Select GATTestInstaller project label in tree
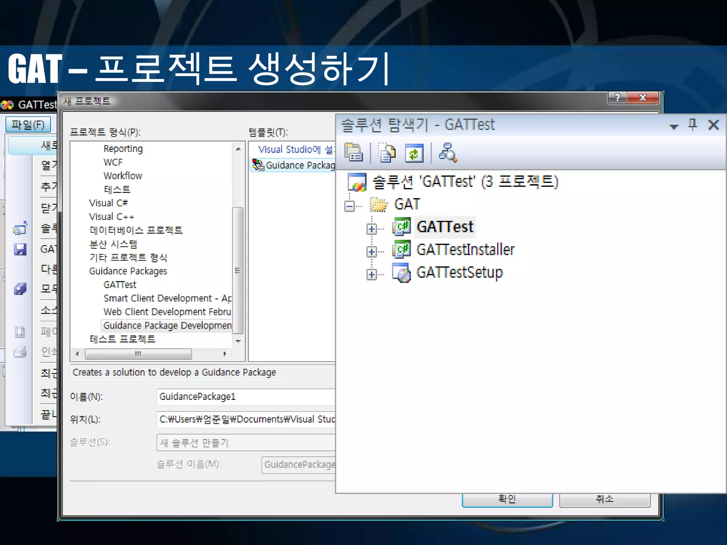The width and height of the screenshot is (727, 545). (x=465, y=249)
